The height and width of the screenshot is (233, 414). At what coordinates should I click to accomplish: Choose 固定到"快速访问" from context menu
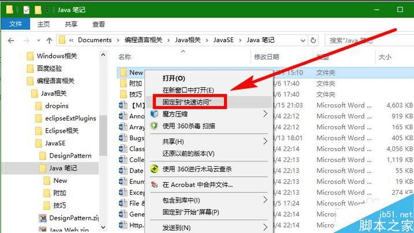(187, 102)
